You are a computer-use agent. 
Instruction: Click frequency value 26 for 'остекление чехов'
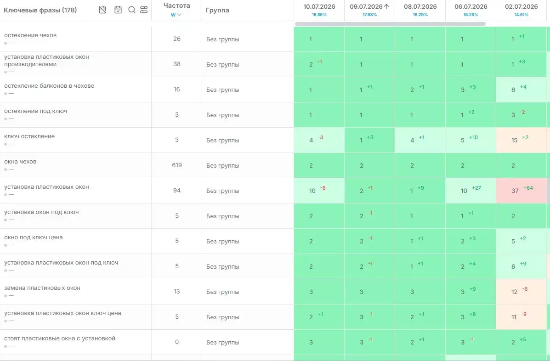(177, 39)
